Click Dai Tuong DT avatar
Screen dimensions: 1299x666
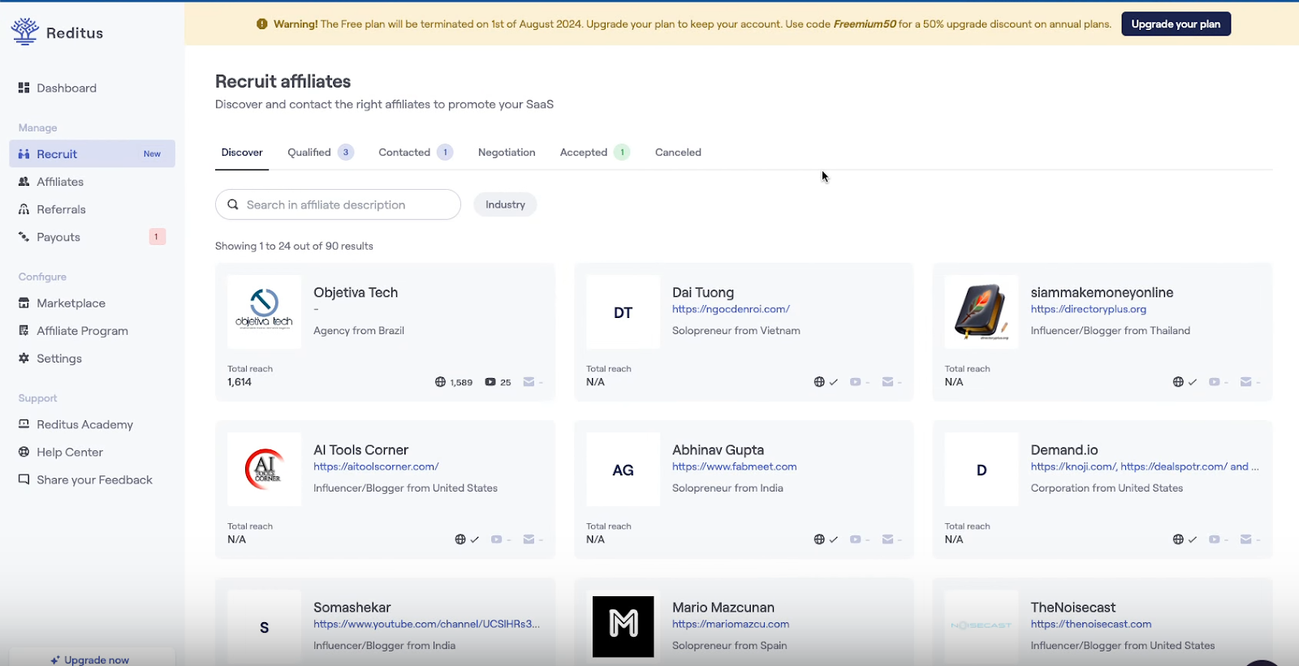623,312
